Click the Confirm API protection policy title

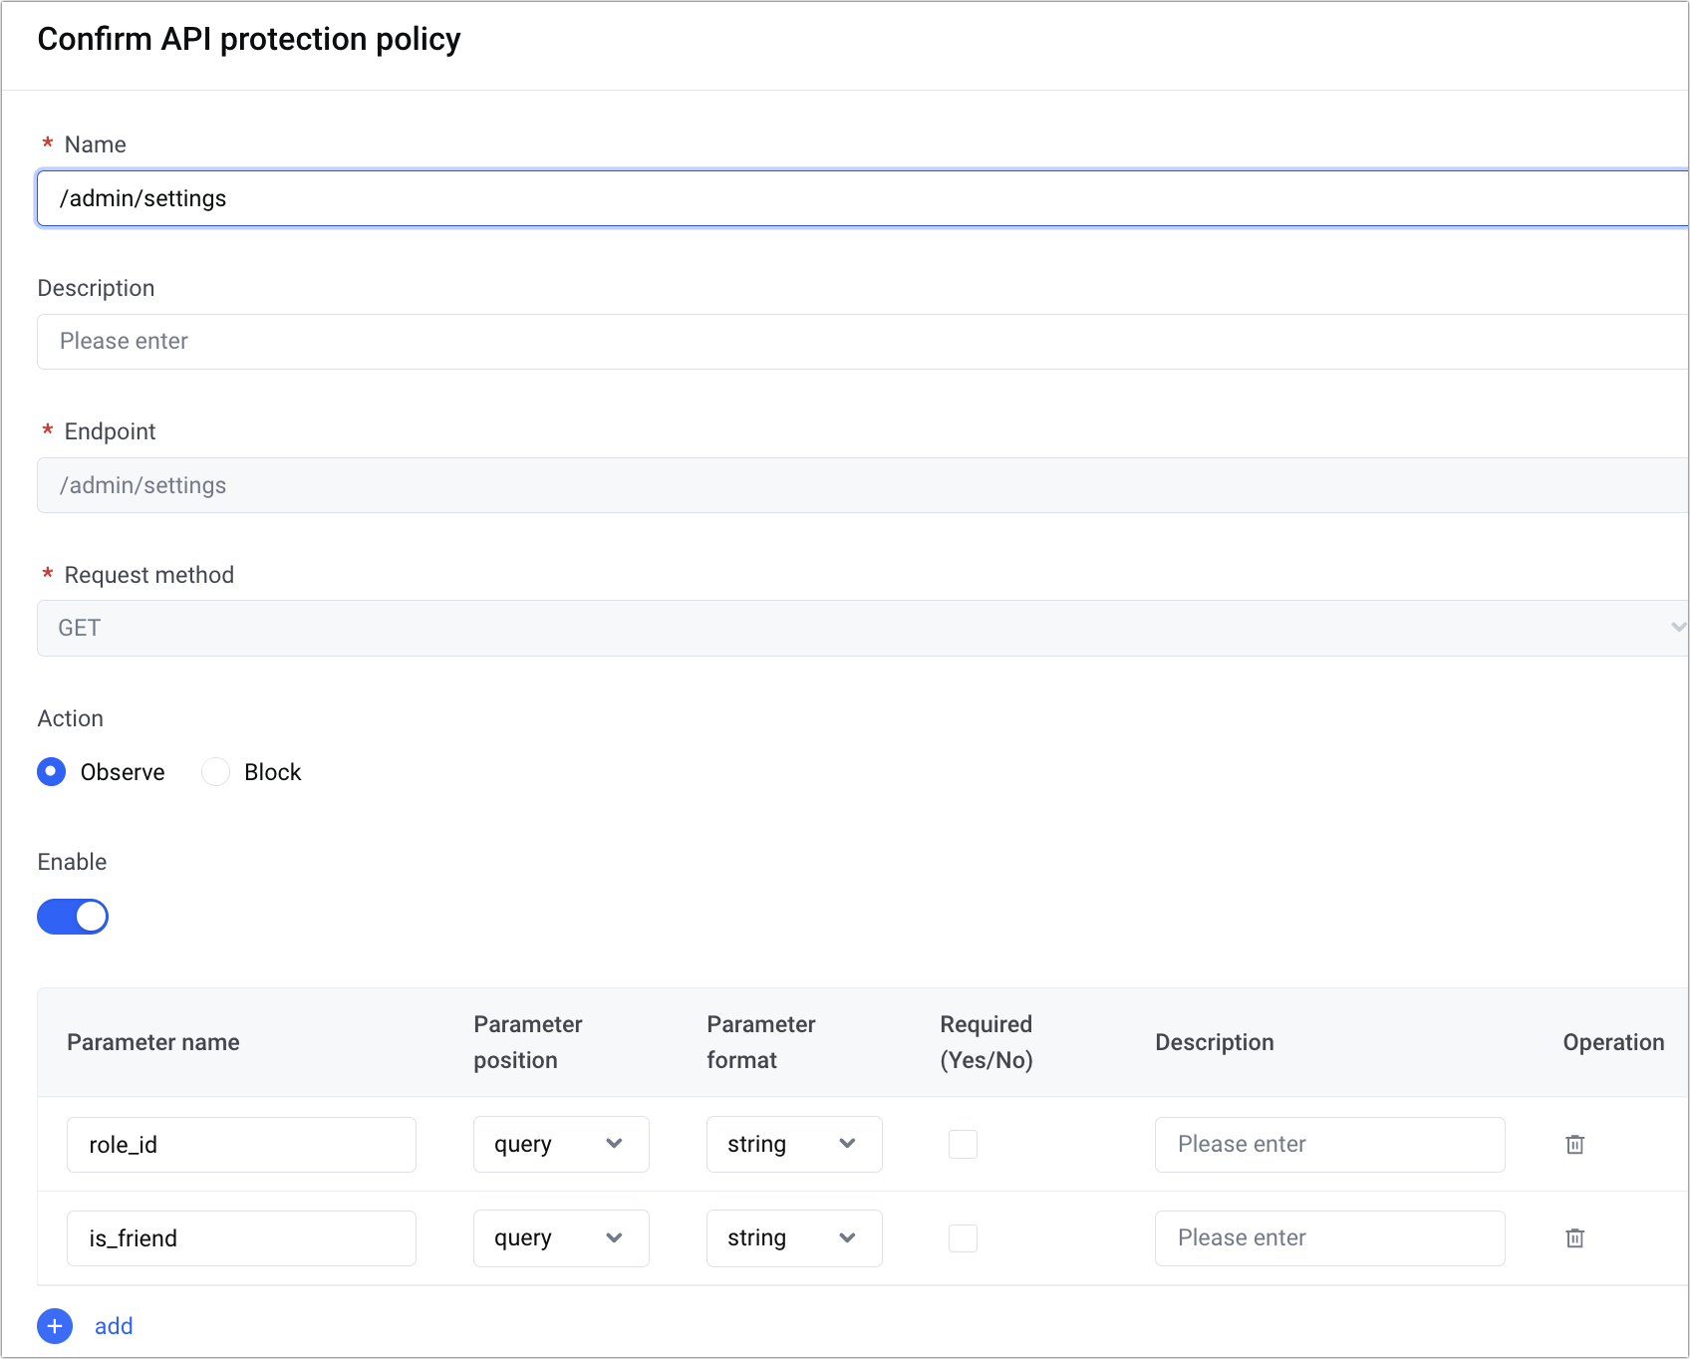point(249,39)
